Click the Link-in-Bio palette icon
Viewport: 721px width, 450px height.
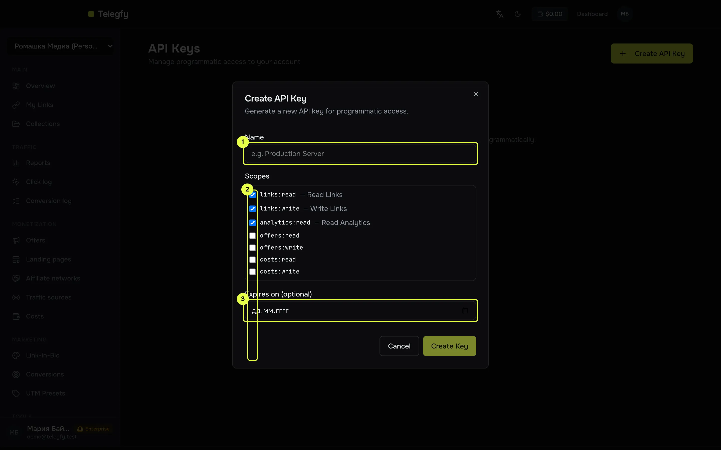pyautogui.click(x=16, y=355)
